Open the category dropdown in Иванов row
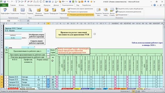The image size is (165, 93). click(51, 77)
